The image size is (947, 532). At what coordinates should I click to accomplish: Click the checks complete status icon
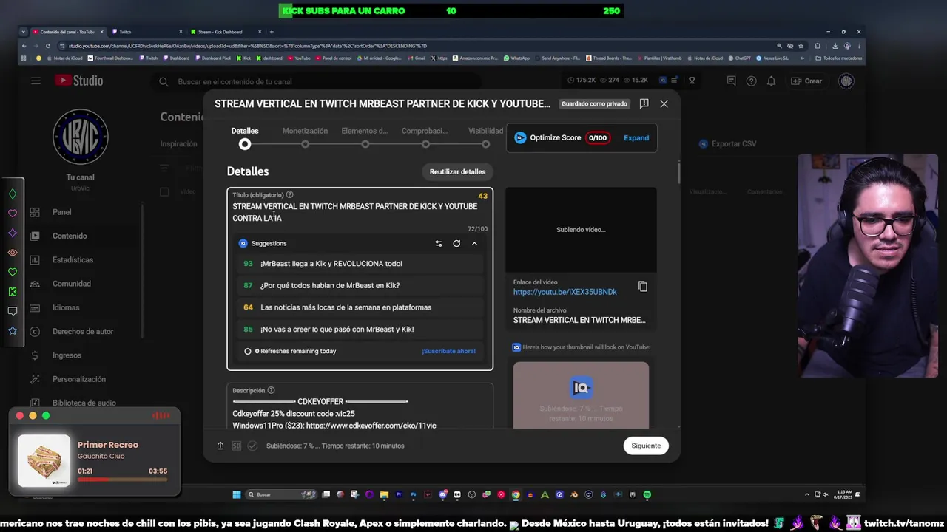252,446
